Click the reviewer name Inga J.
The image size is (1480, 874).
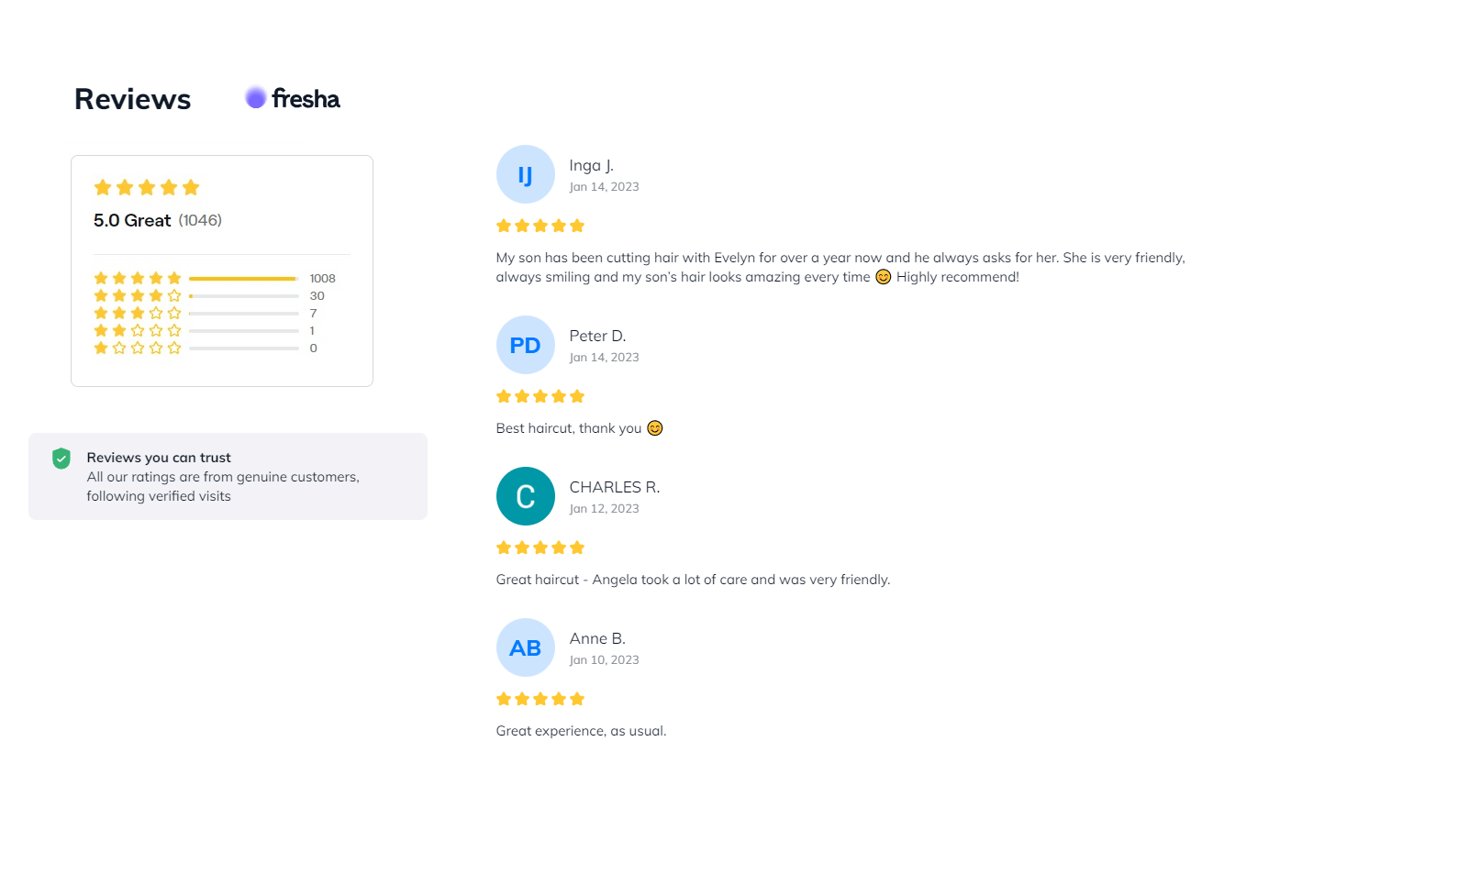pos(591,165)
